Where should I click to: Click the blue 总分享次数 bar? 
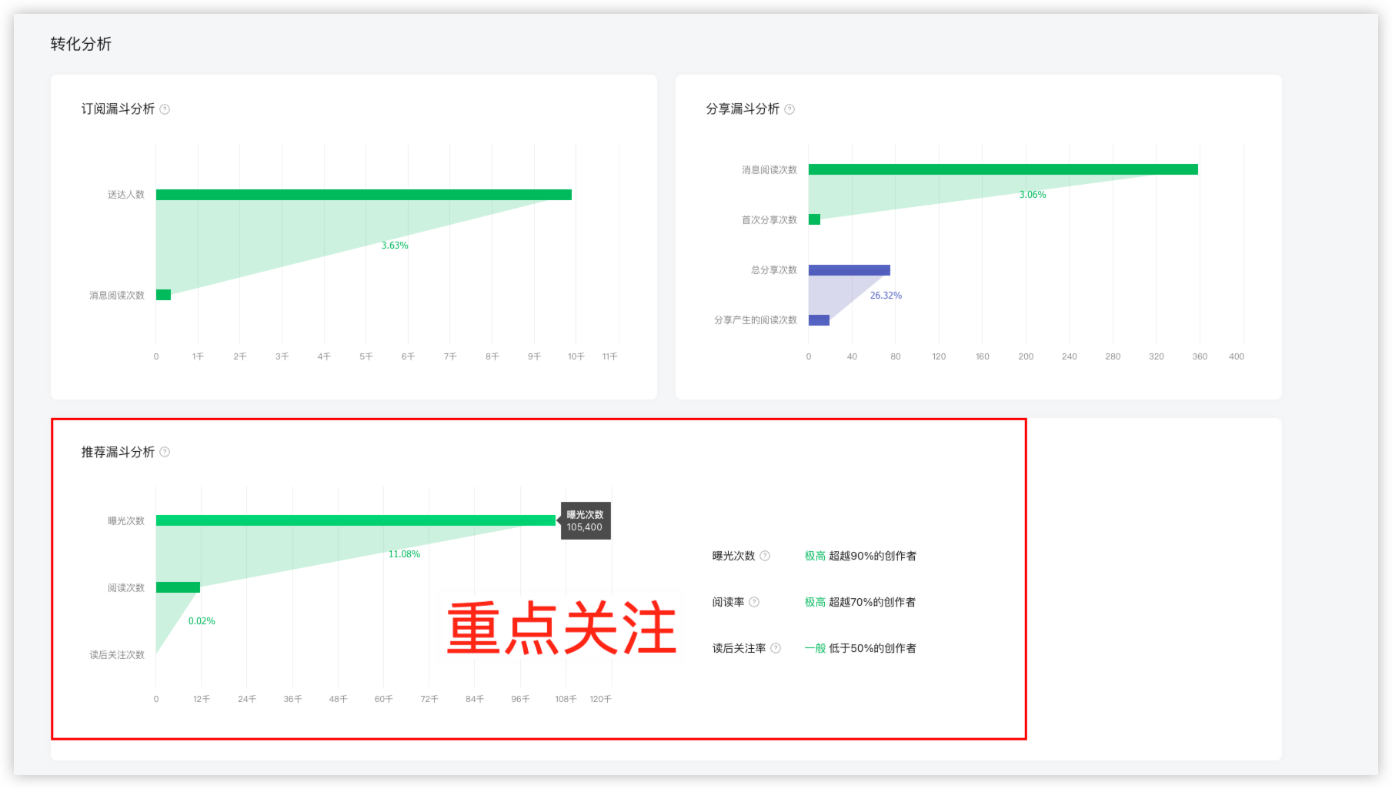click(x=849, y=270)
